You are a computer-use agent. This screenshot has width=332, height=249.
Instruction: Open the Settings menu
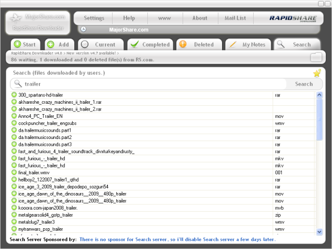[94, 18]
